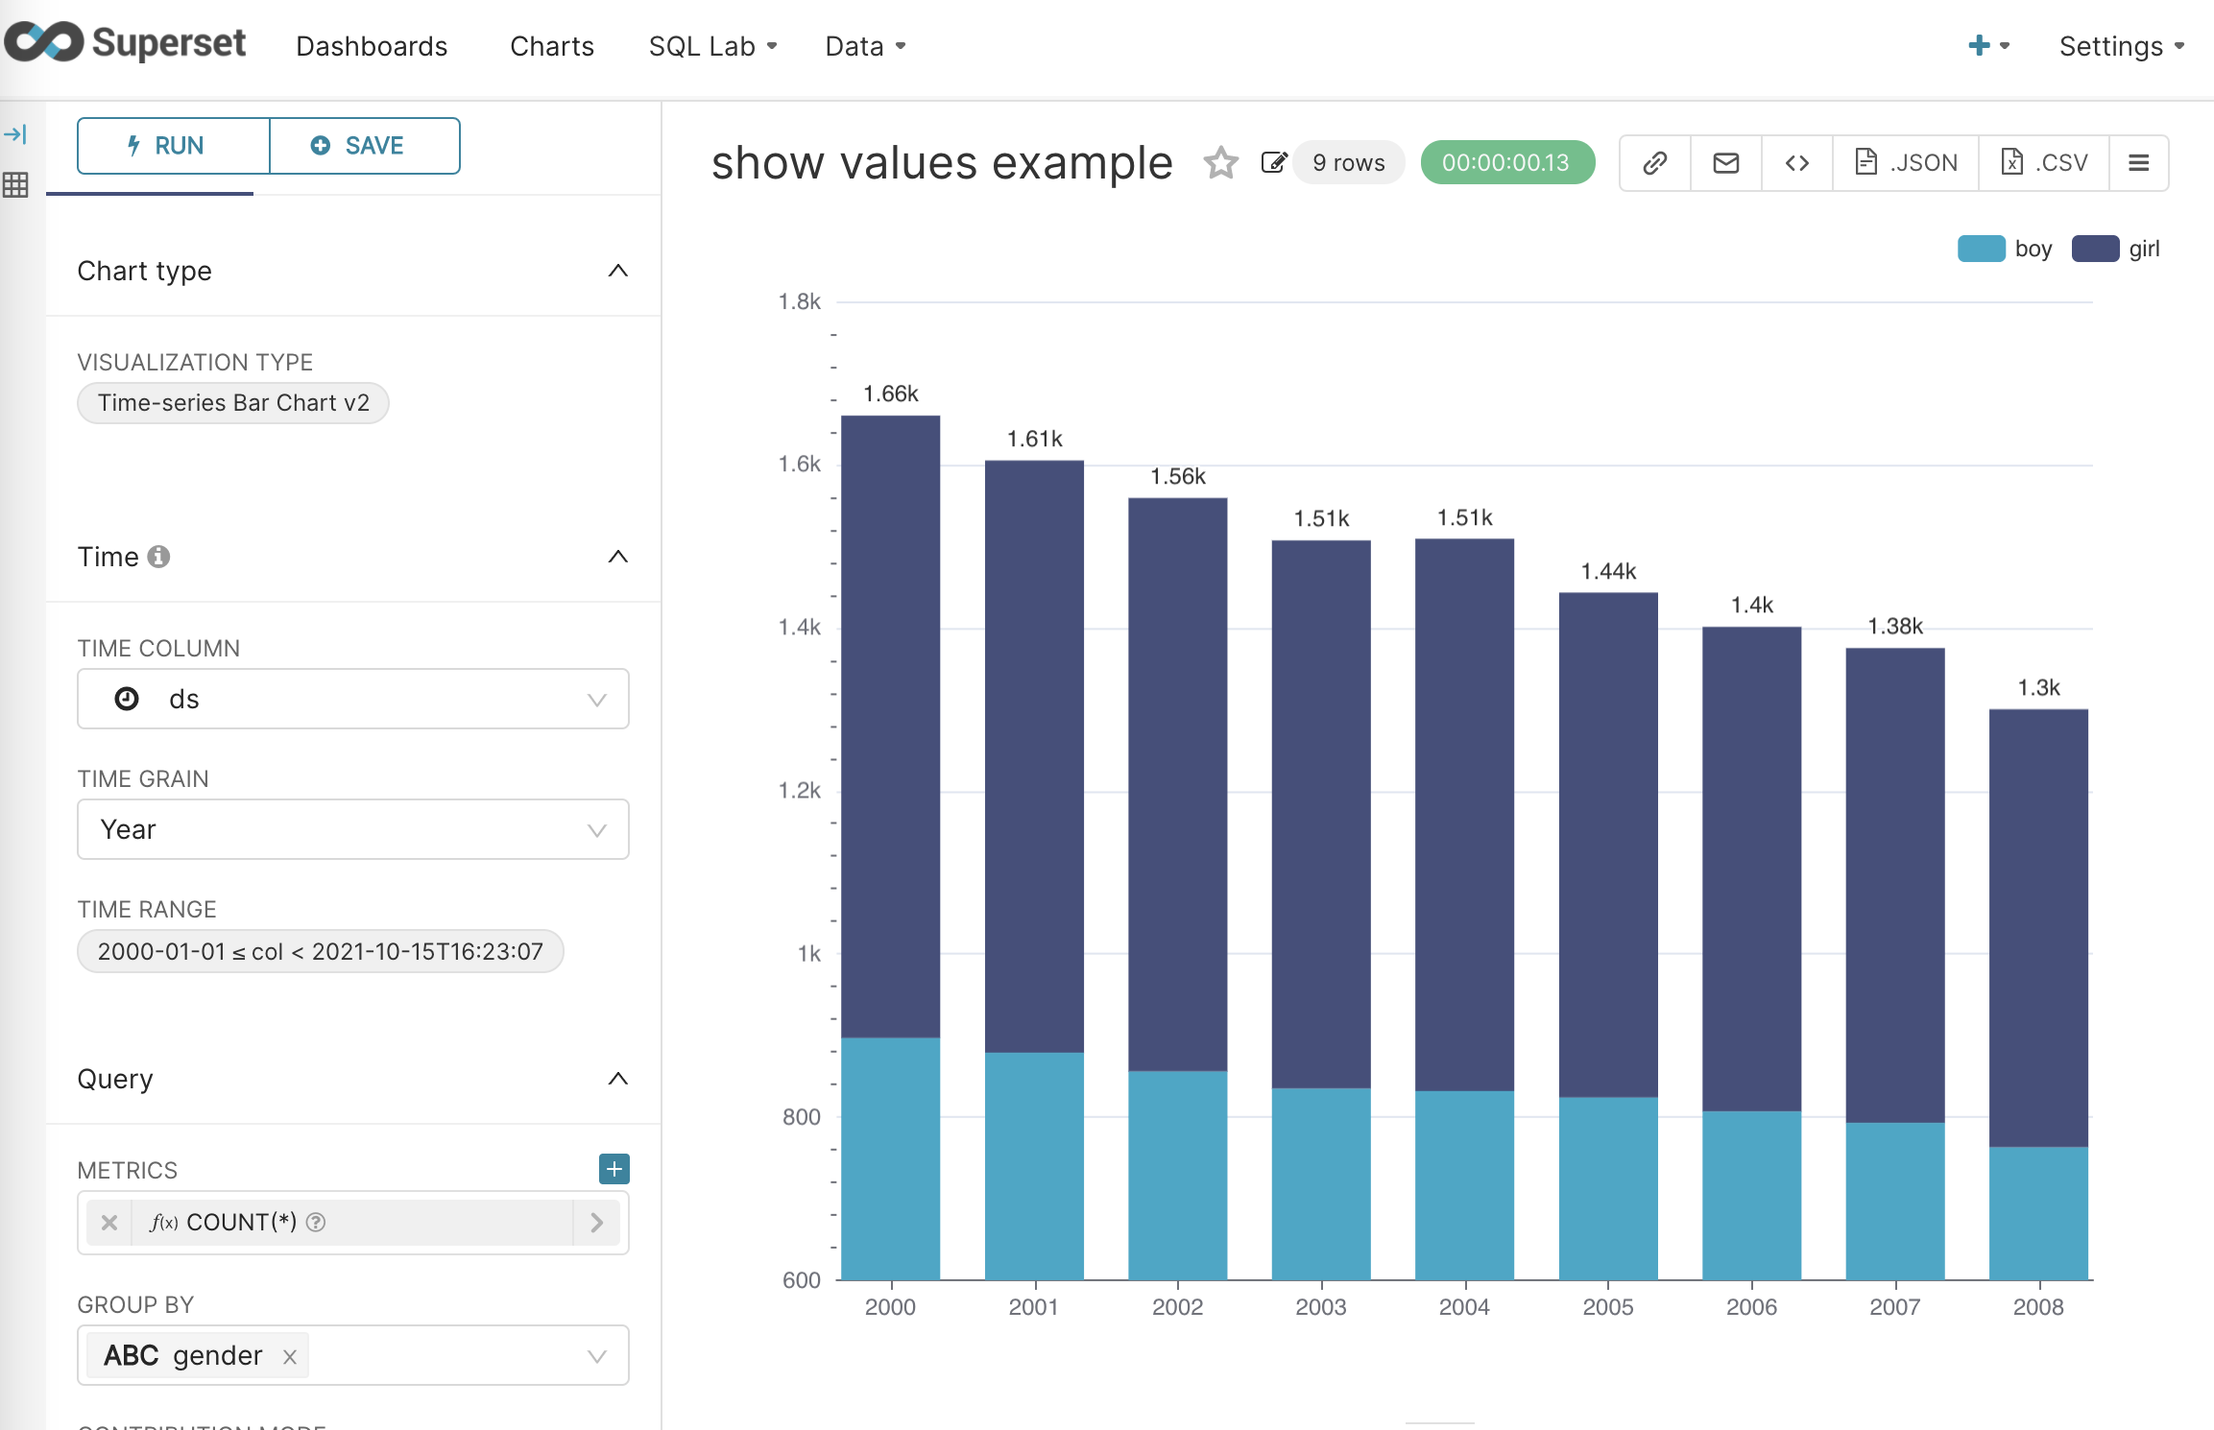Open the chart actions hamburger menu

pos(2139,161)
